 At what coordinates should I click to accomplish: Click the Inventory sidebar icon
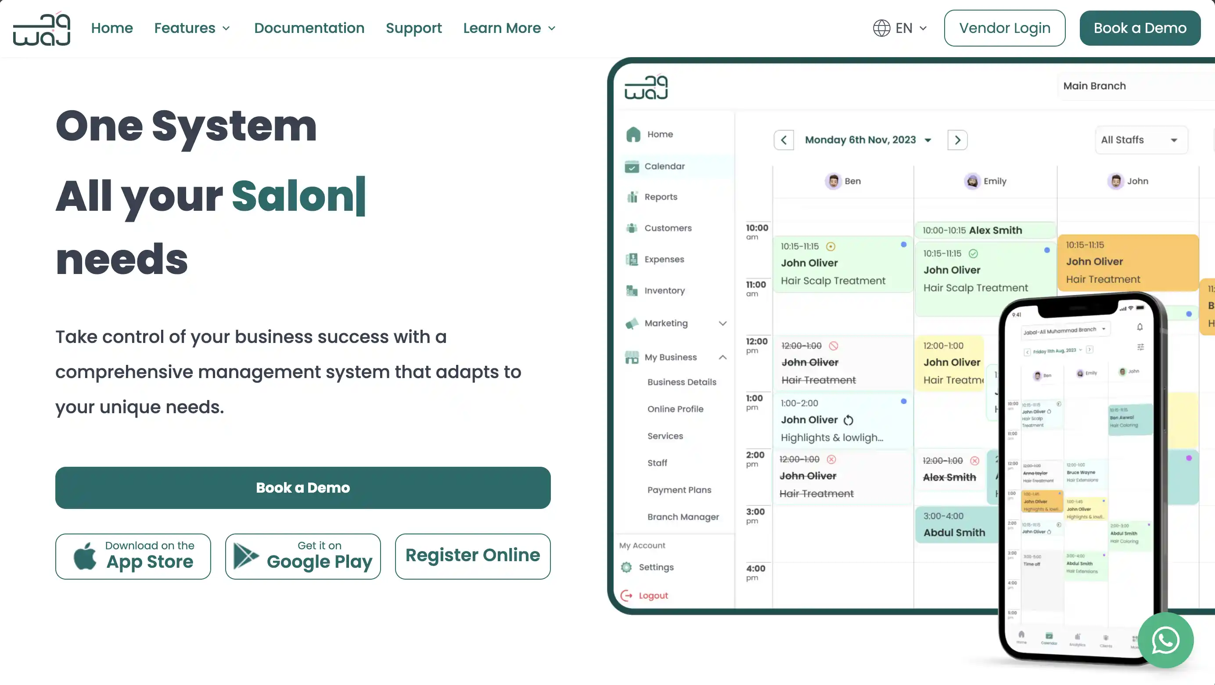pos(632,291)
